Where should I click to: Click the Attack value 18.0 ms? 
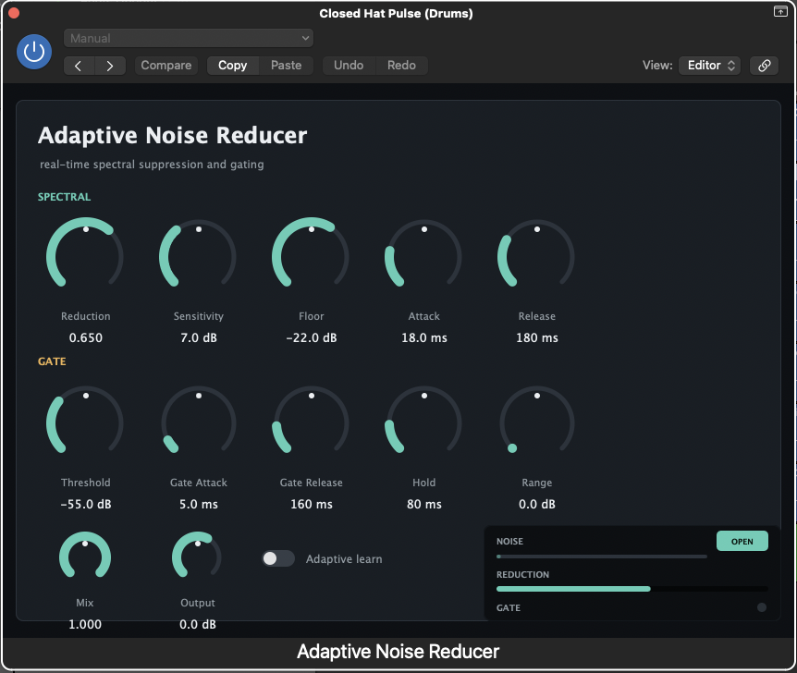point(423,338)
